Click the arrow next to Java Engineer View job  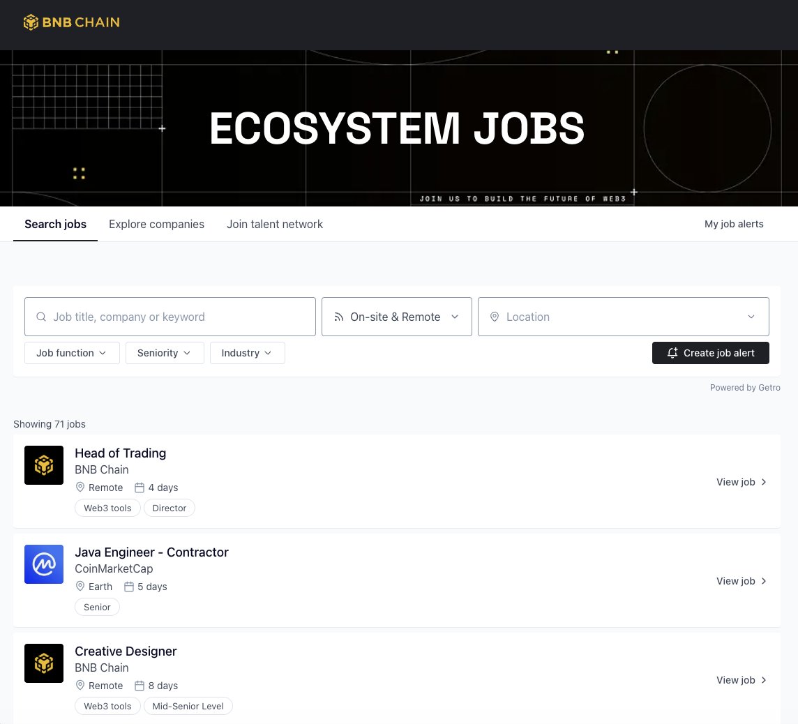763,581
